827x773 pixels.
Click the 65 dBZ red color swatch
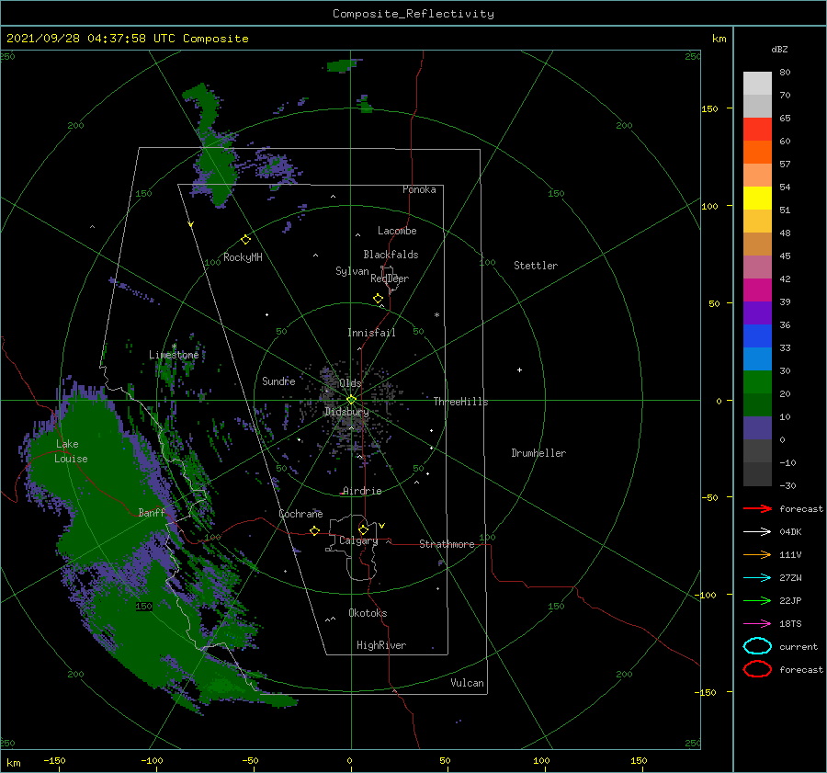pos(757,130)
